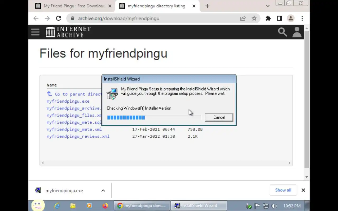Go back with the browser back arrow
Image resolution: width=338 pixels, height=211 pixels.
(x=36, y=18)
